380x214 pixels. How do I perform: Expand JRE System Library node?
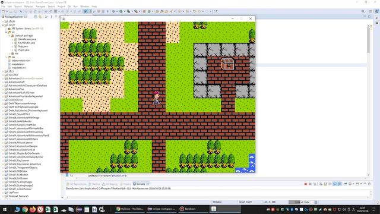tap(6, 29)
